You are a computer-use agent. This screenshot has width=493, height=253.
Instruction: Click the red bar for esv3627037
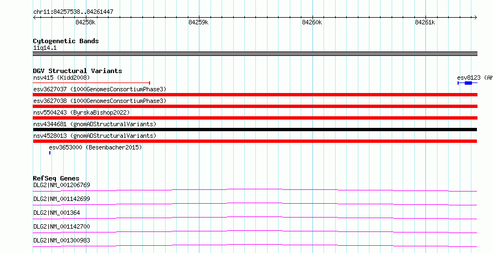[x=255, y=95]
